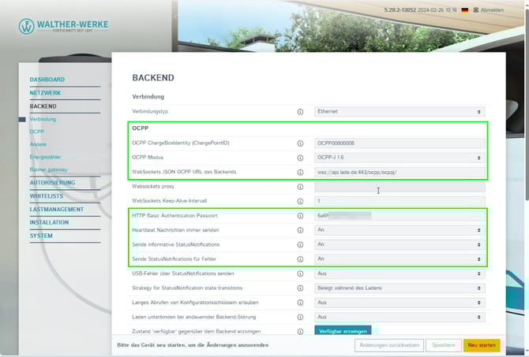Click info icon for WebSockets Keep-Alive-Intervall
This screenshot has height=357, width=529.
coord(300,201)
